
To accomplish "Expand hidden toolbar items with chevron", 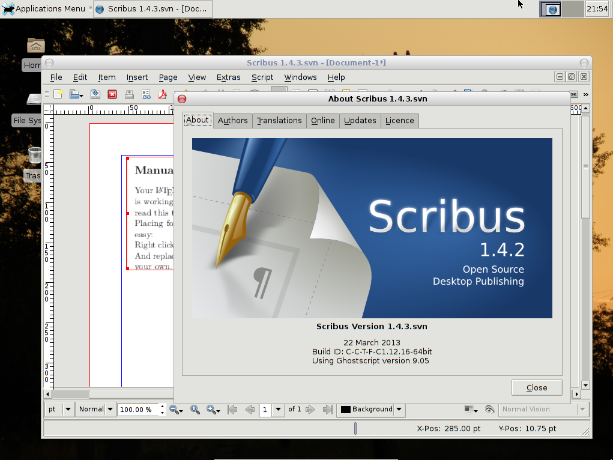I will click(585, 94).
